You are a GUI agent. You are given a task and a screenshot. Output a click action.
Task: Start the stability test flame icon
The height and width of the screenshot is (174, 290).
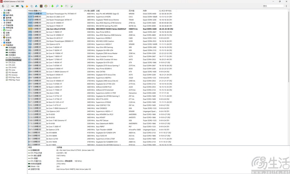(x=27, y=6)
